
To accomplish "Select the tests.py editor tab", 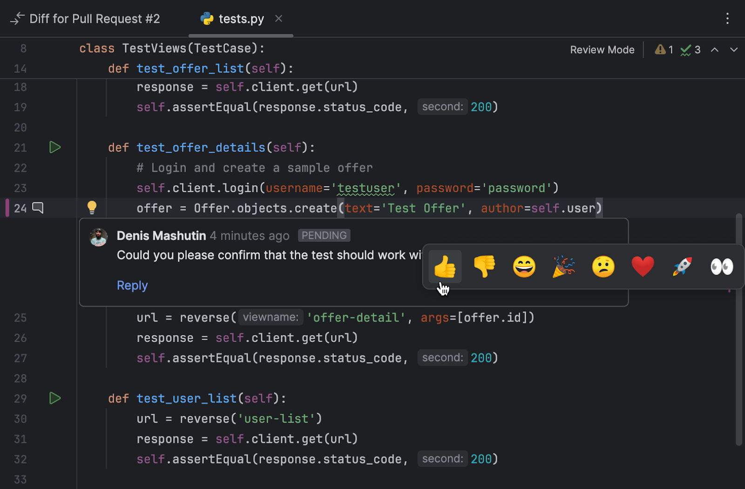I will pos(241,19).
